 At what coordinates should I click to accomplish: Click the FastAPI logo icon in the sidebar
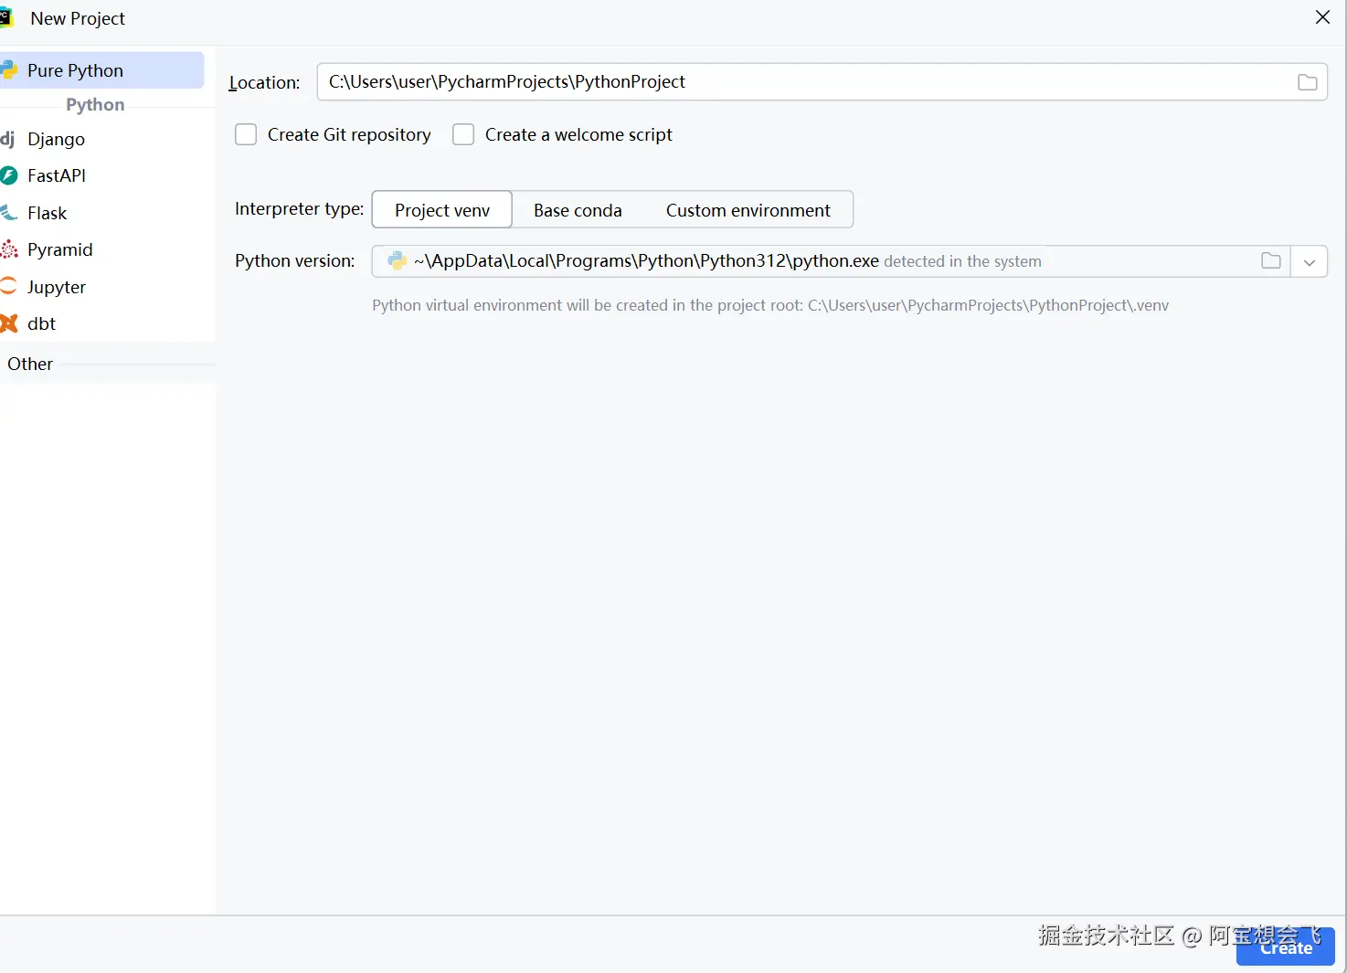pos(8,175)
